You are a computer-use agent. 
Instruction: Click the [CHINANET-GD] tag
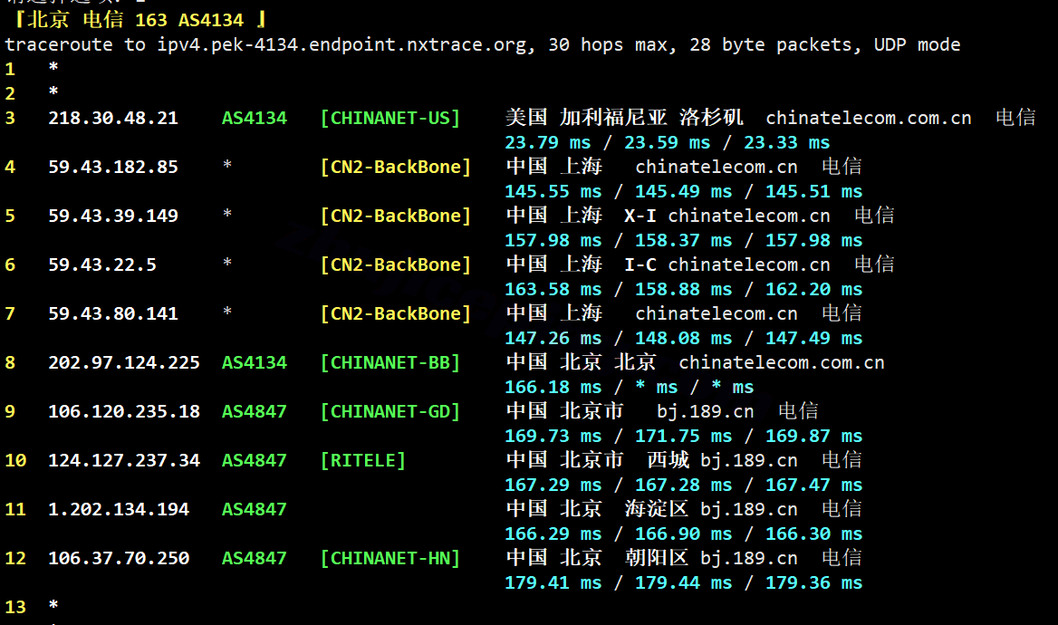click(x=390, y=412)
